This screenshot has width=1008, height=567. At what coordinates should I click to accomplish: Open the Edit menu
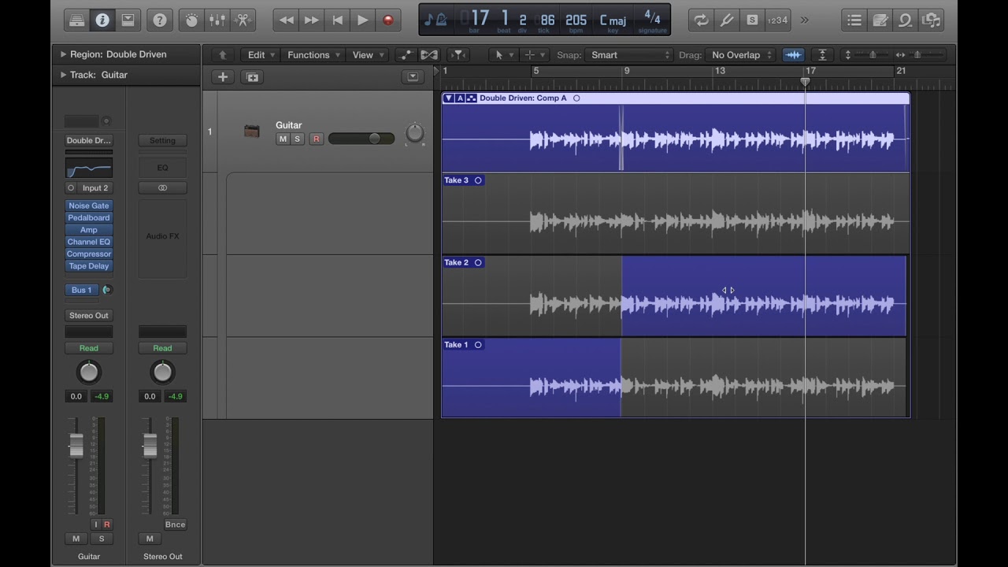261,55
